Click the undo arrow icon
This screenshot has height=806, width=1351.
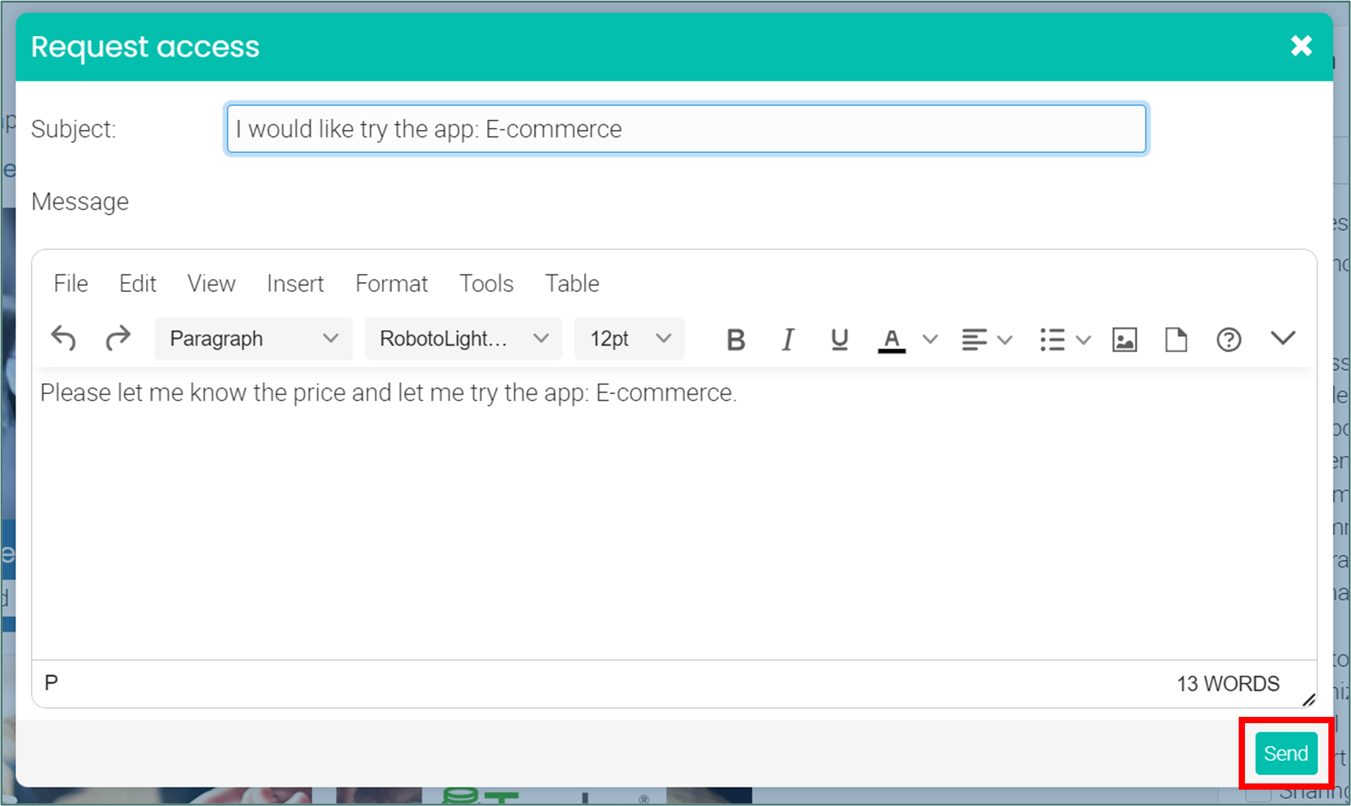(63, 339)
